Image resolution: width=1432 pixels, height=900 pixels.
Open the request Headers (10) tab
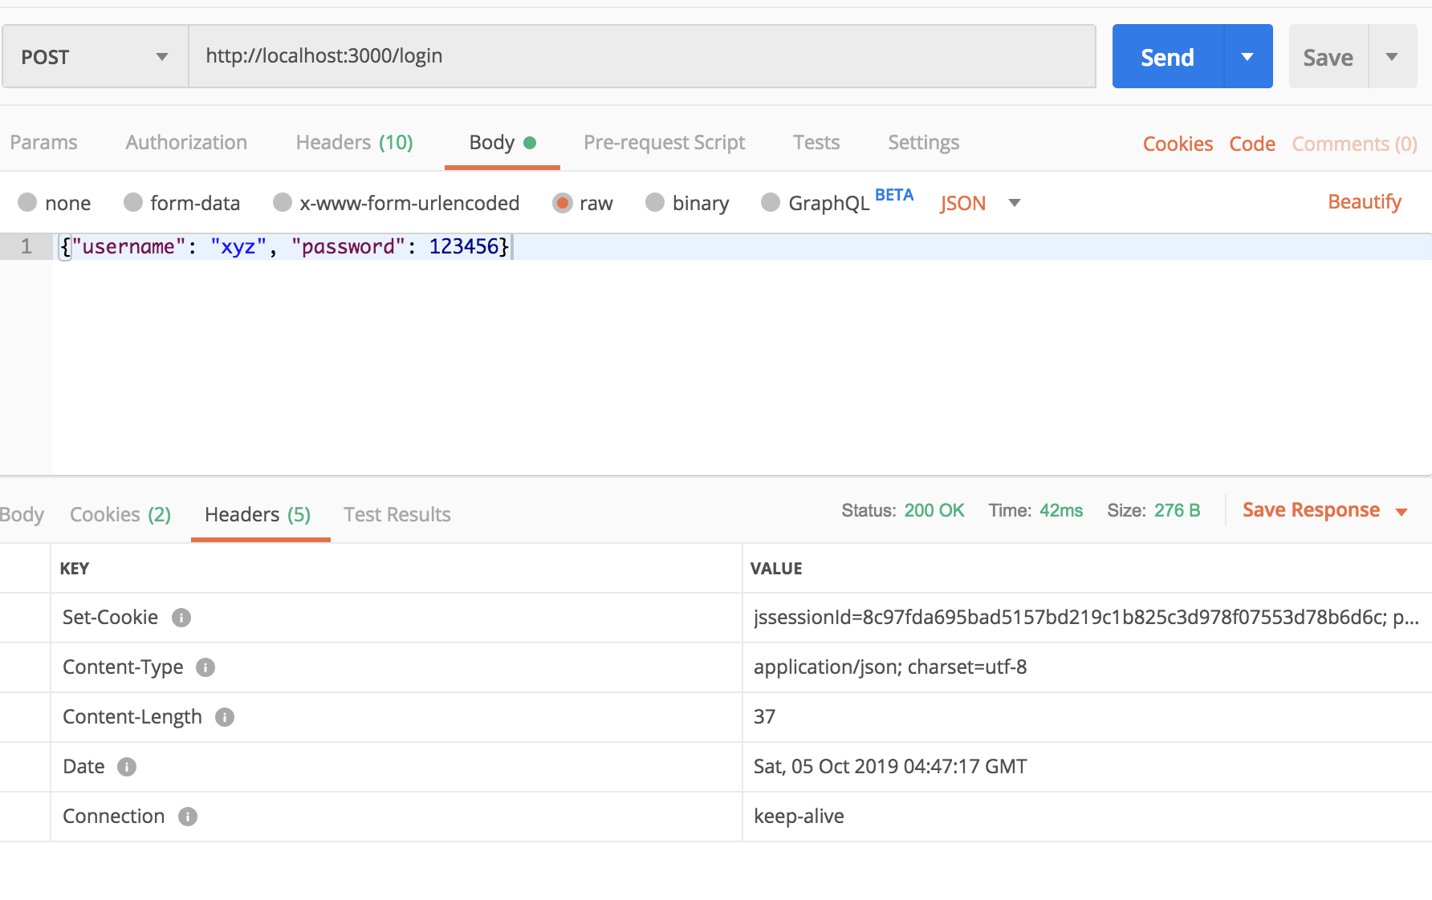coord(354,143)
